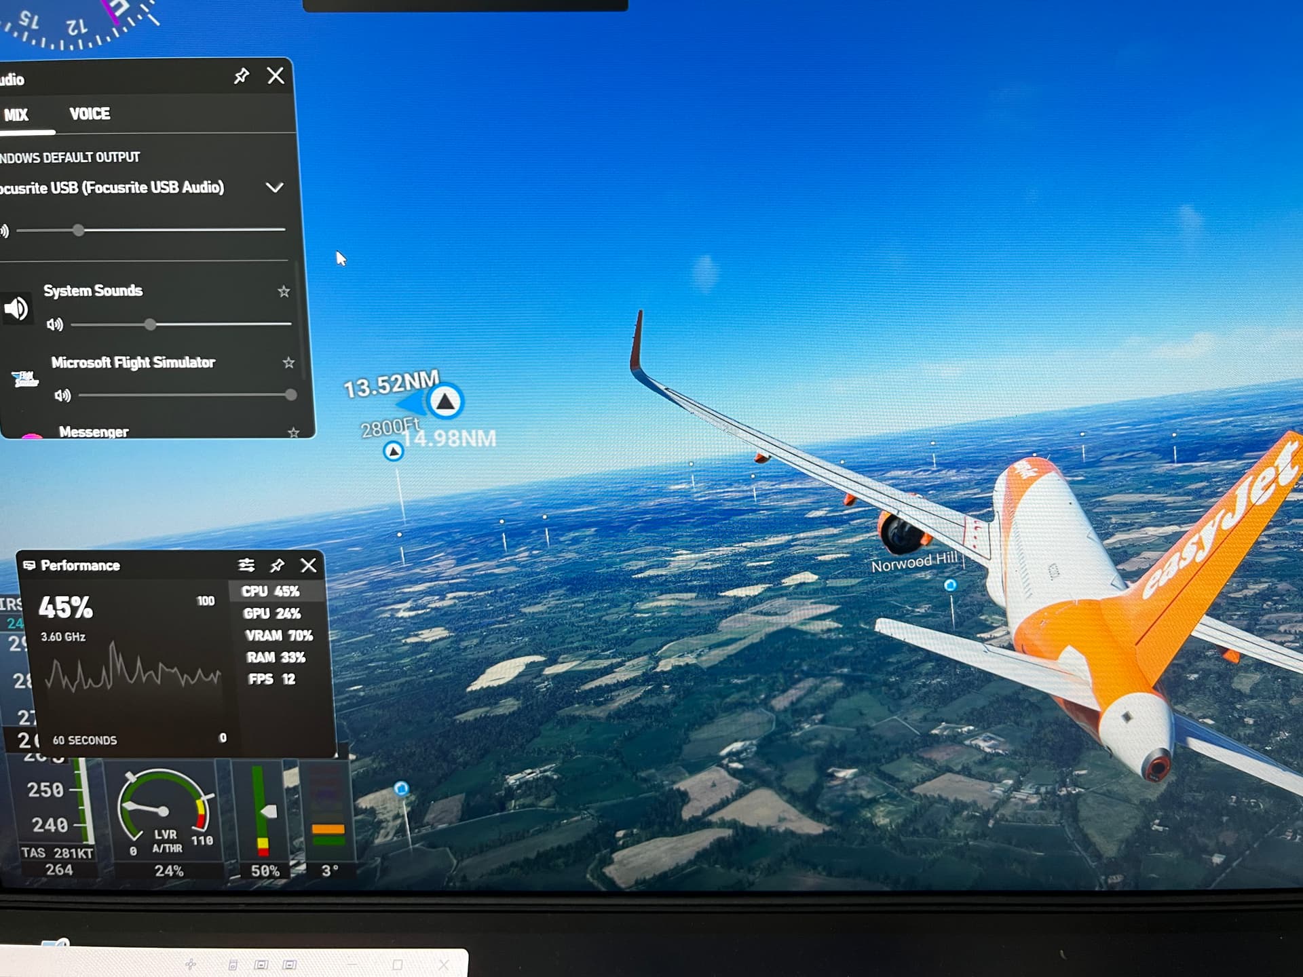Image resolution: width=1303 pixels, height=977 pixels.
Task: Mute the System Sounds speaker icon
Action: pos(55,324)
